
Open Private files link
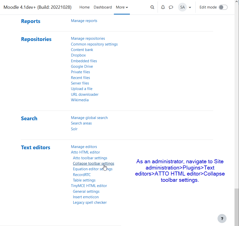tap(80, 72)
